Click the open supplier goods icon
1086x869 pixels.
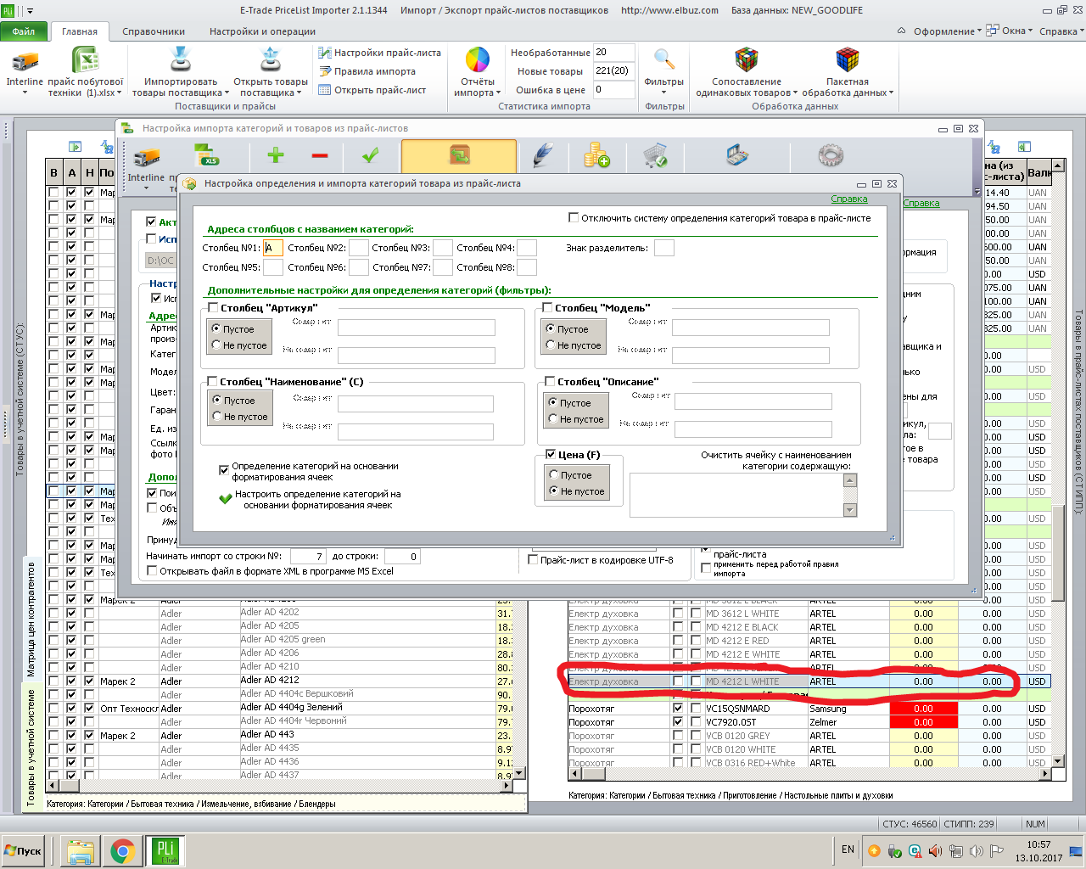tap(271, 60)
